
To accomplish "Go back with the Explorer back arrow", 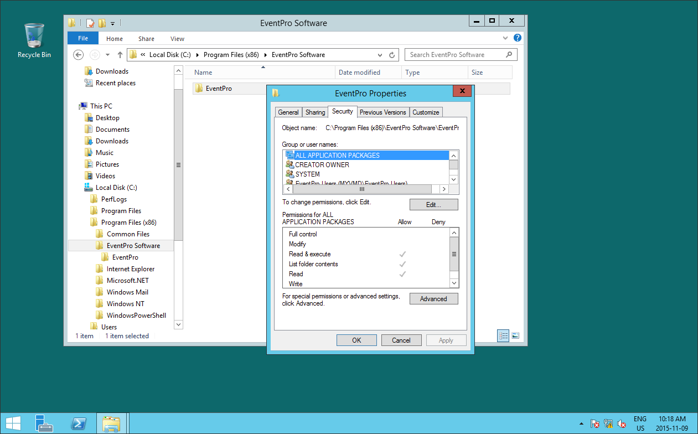I will (x=79, y=55).
